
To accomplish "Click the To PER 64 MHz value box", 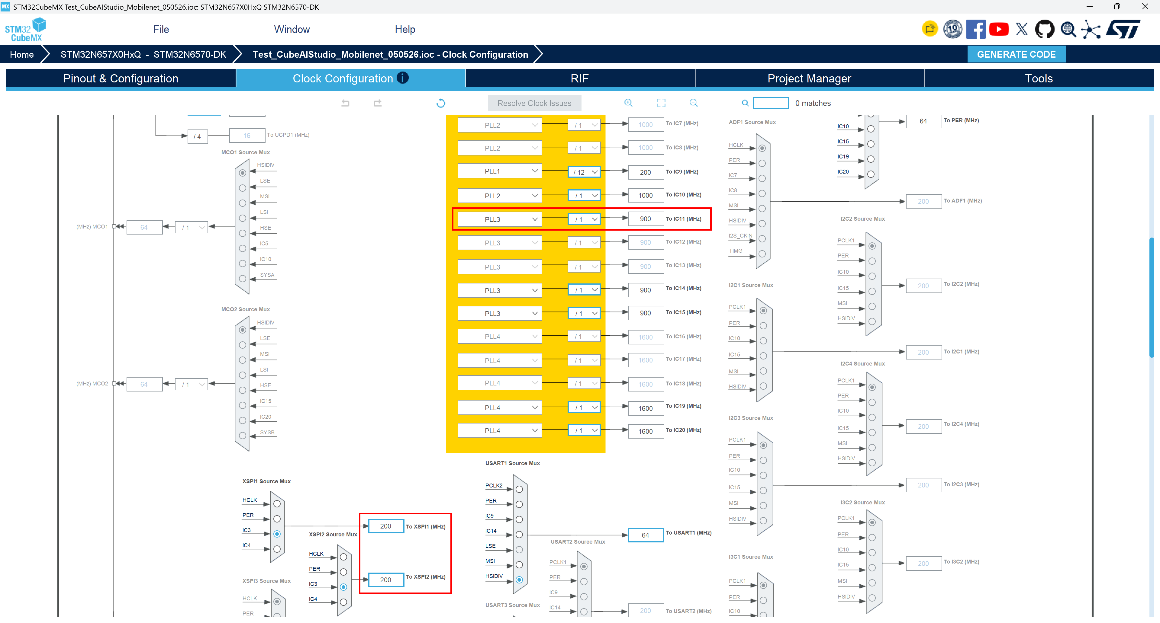I will pos(923,121).
